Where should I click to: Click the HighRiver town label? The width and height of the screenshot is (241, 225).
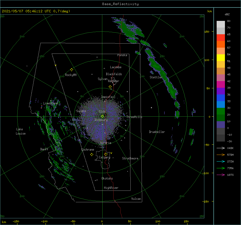pos(111,188)
